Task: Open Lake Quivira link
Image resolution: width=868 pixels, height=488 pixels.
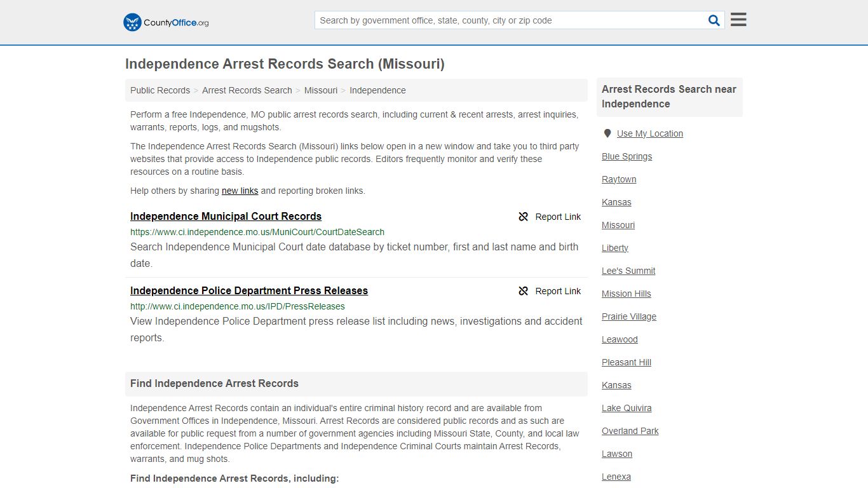Action: 627,408
